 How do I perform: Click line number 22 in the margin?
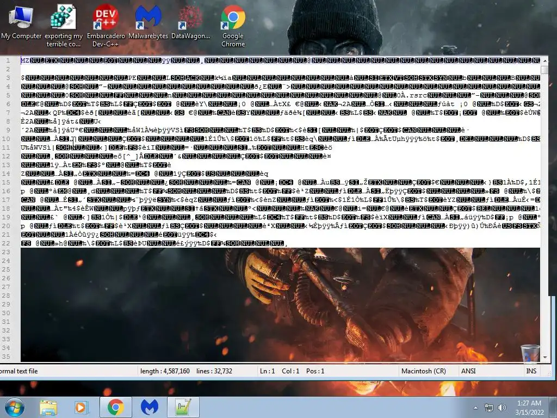click(x=6, y=243)
